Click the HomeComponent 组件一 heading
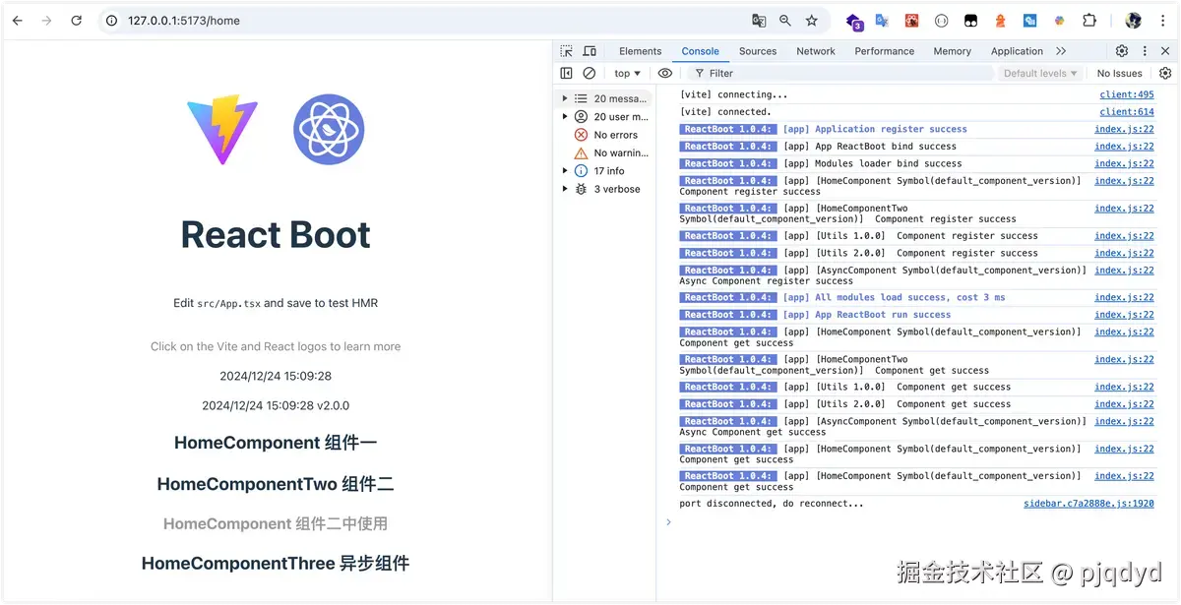This screenshot has width=1181, height=605. pos(276,443)
